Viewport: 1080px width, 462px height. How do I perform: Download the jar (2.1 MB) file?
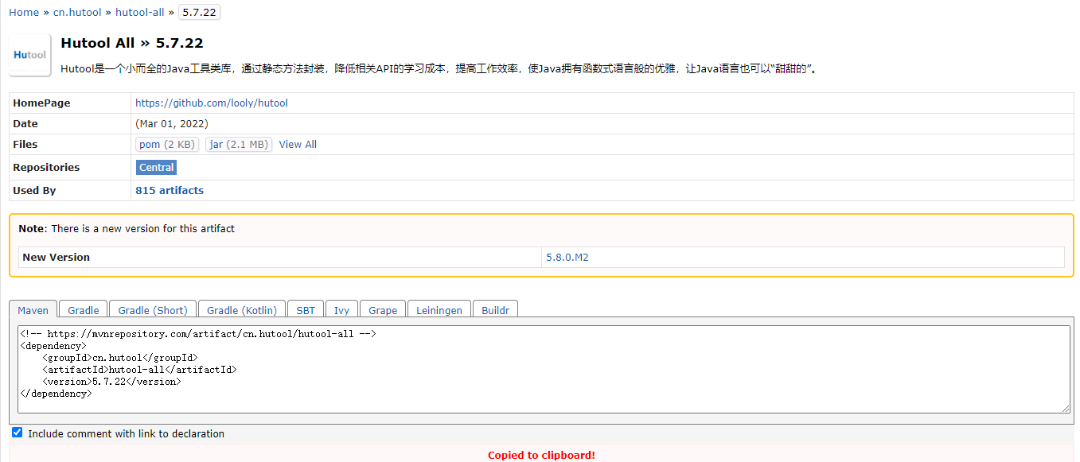(239, 144)
